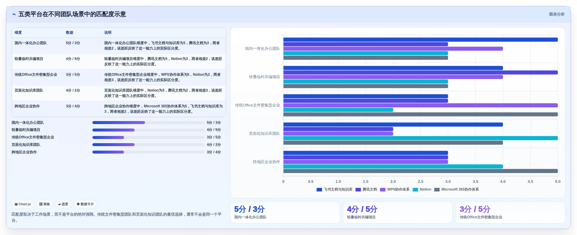Image resolution: width=577 pixels, height=235 pixels.
Task: Select table cell 跨地区企业协作
Action: [27, 106]
